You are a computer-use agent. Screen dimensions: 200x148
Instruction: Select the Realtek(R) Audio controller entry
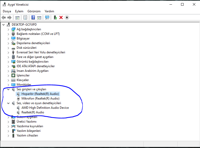point(33,112)
